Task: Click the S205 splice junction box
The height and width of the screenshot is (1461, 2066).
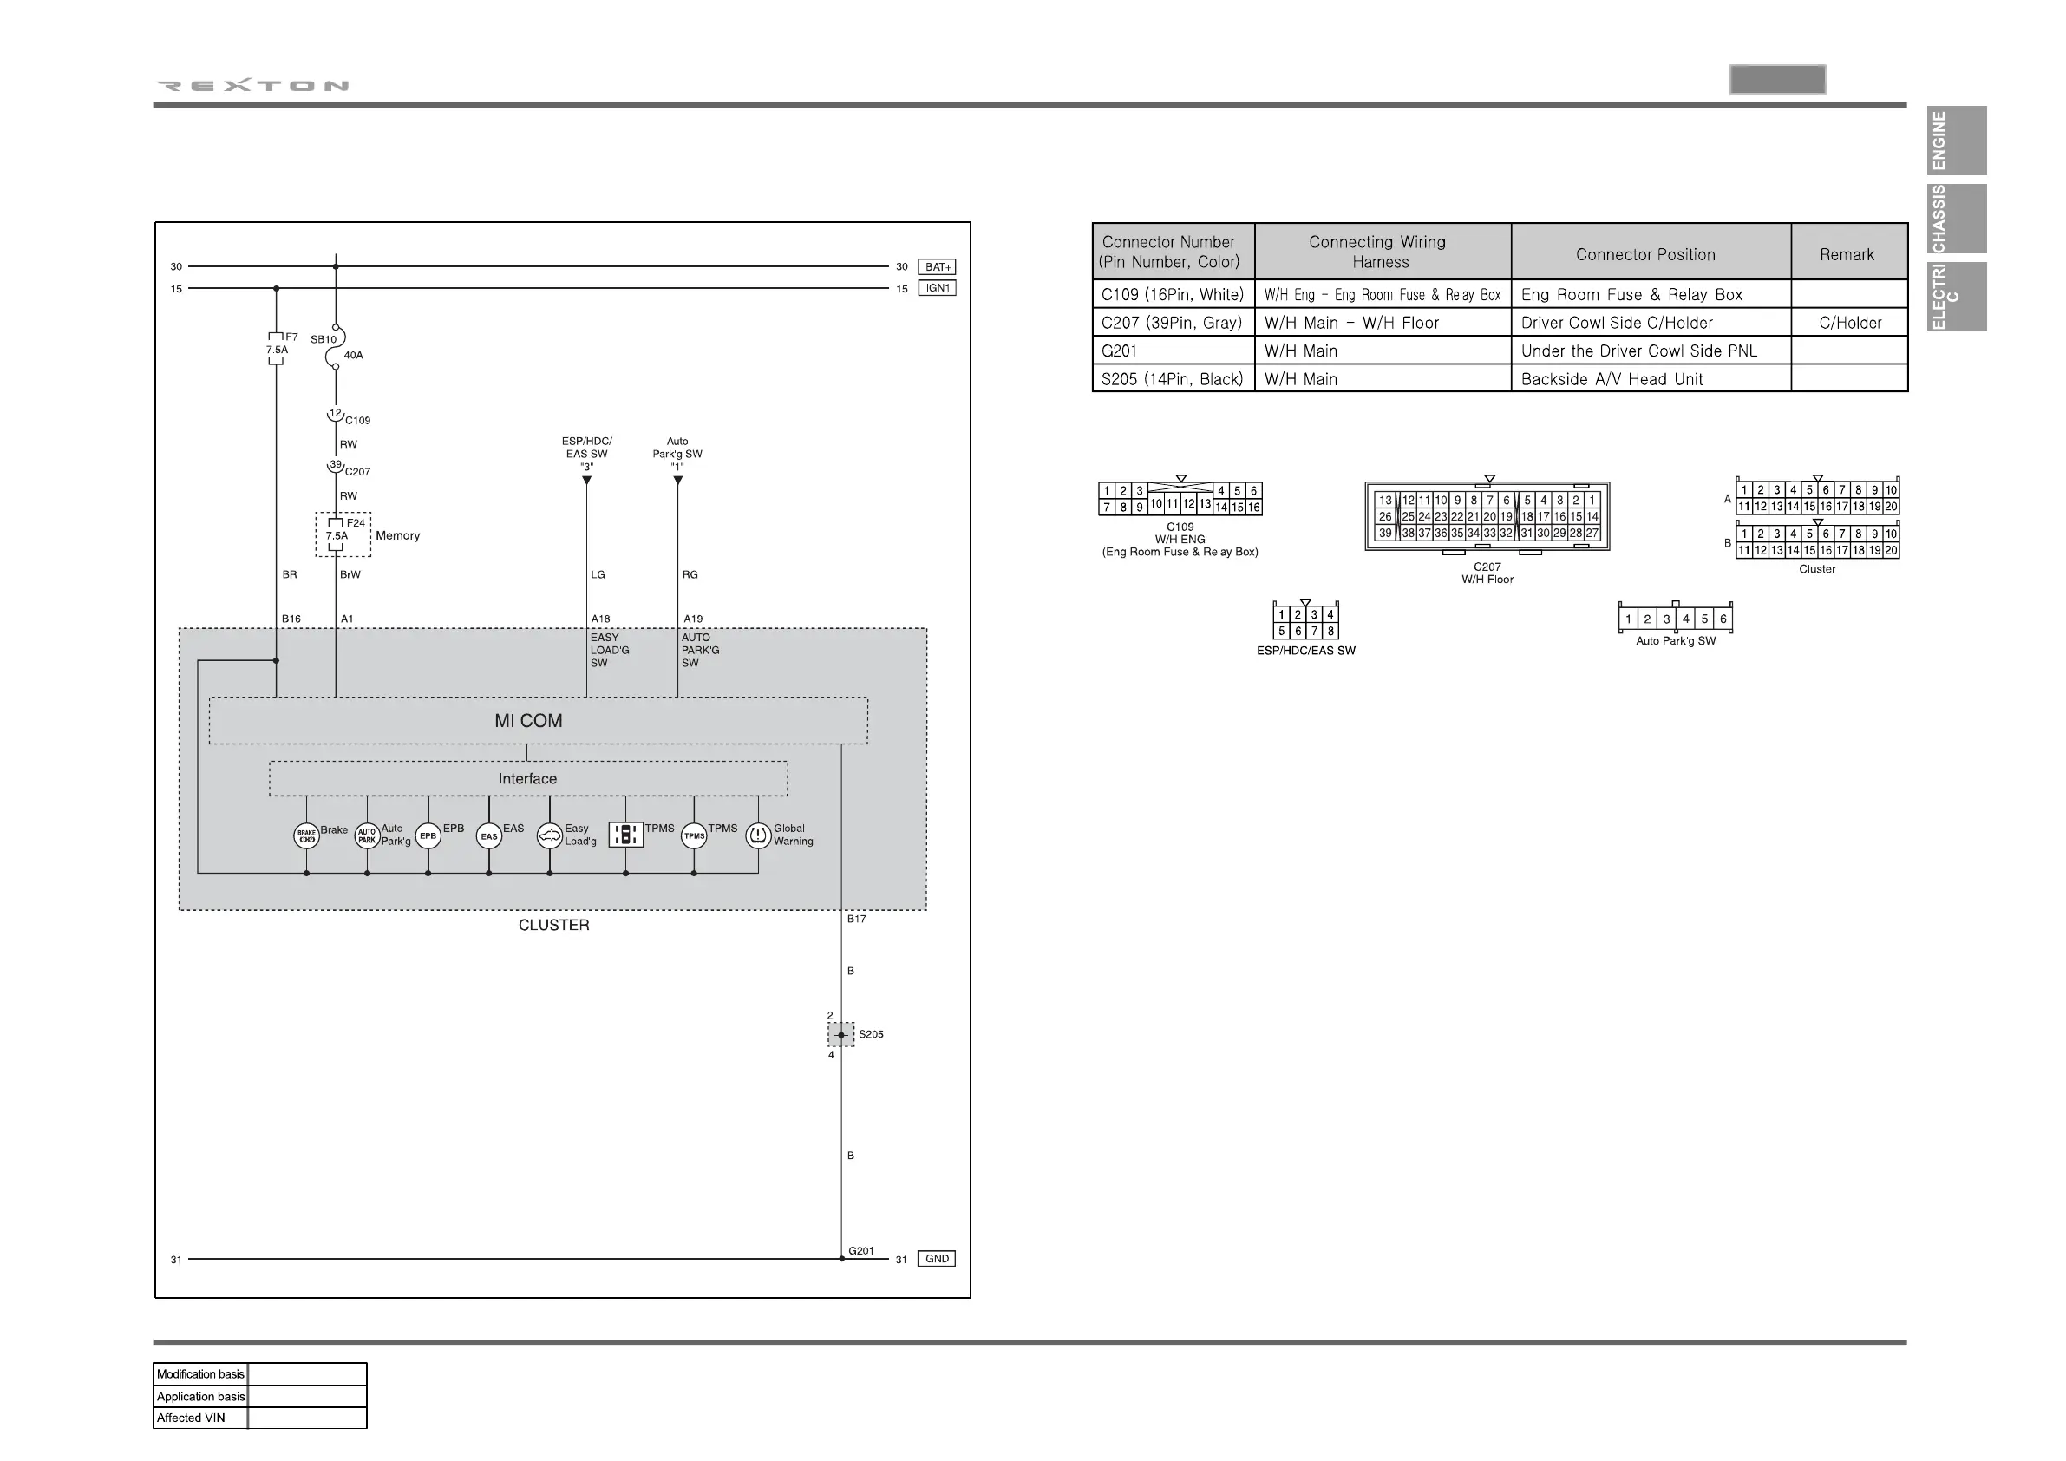Action: [841, 1034]
